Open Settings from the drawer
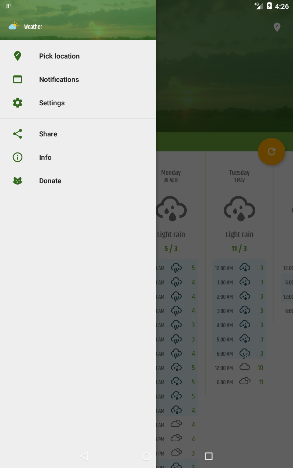 point(52,103)
